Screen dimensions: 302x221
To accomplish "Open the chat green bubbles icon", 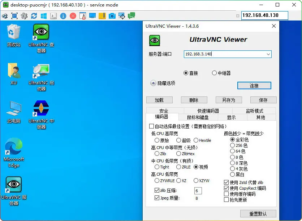I will tap(131, 15).
